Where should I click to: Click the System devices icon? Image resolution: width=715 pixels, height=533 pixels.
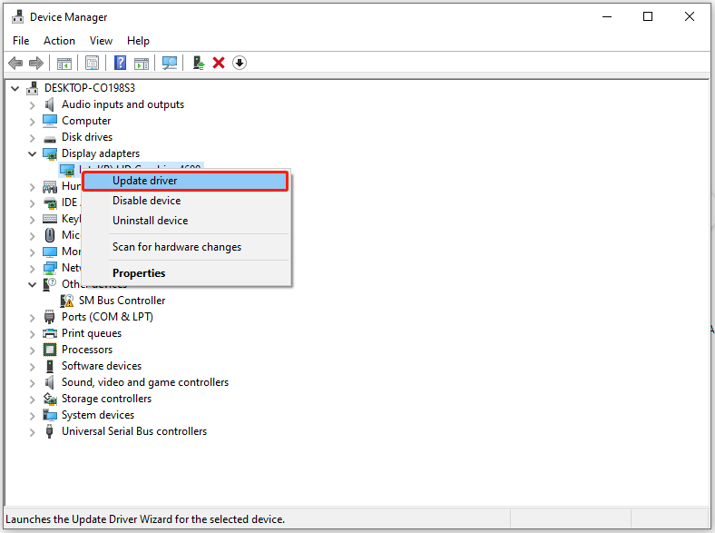pos(50,415)
